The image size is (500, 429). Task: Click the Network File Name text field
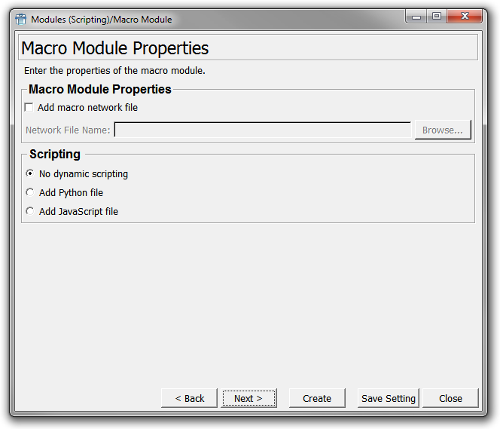262,130
